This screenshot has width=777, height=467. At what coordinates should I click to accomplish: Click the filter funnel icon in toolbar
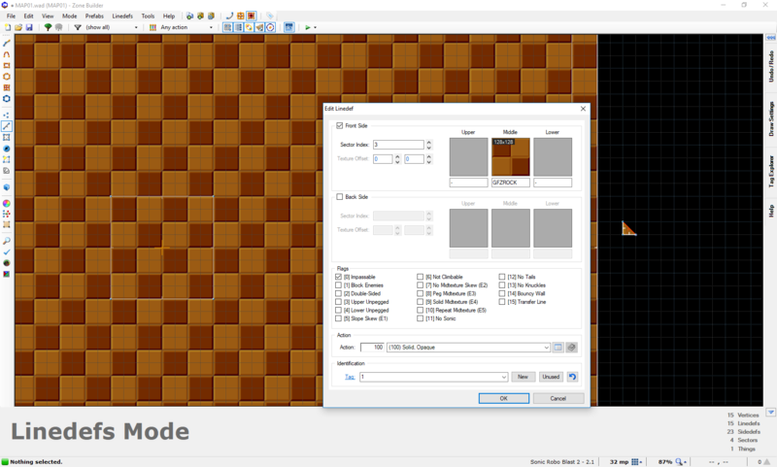pos(78,27)
